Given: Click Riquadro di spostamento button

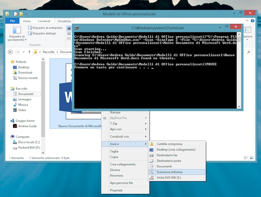Looking at the screenshot, I should coord(17,34).
